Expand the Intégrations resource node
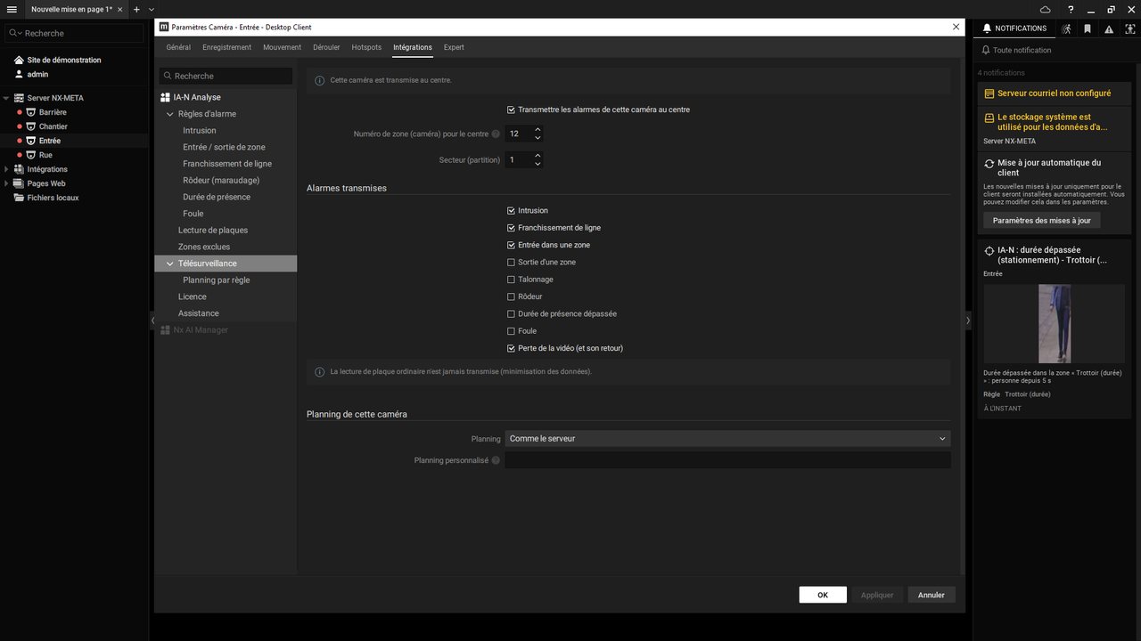This screenshot has width=1141, height=641. [6, 169]
